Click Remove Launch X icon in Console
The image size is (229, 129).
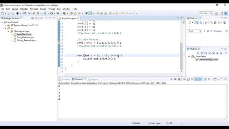pyautogui.click(x=175, y=79)
